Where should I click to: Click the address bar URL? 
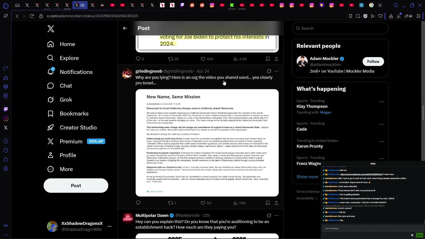click(x=92, y=16)
